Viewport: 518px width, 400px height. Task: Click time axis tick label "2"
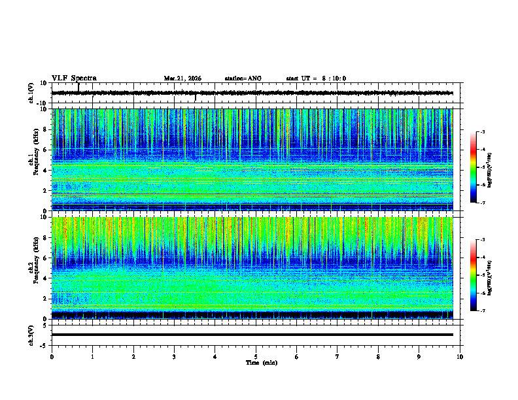point(133,357)
